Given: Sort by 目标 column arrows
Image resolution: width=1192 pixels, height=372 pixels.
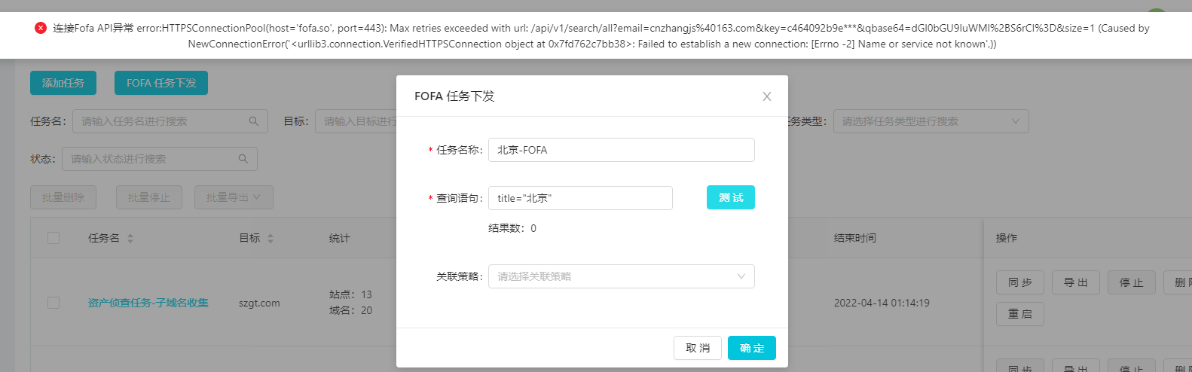Looking at the screenshot, I should click(x=270, y=238).
